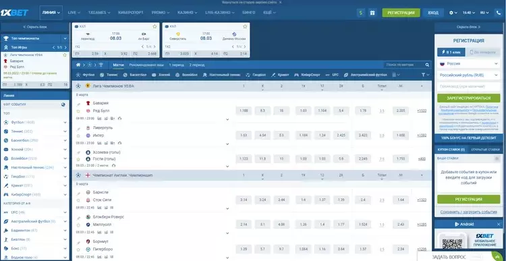Screen dimensions: 506x261
Task: Toggle favorite star for Хозяева (голы) row
Action: click(x=78, y=159)
